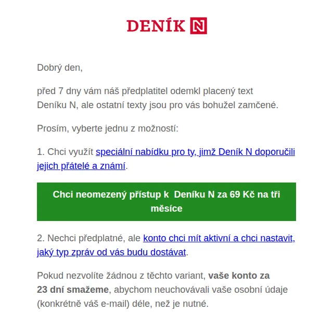Click 'Pokud nezvolíte žádnou z těchto variant' text

pyautogui.click(x=121, y=276)
